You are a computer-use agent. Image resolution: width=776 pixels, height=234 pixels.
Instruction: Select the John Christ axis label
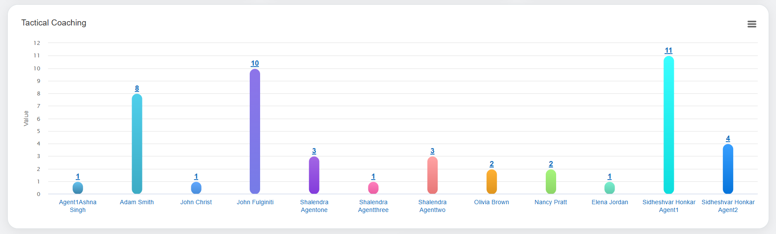coord(196,202)
